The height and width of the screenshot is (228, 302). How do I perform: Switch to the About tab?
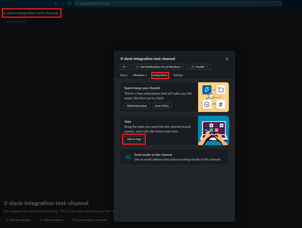124,75
